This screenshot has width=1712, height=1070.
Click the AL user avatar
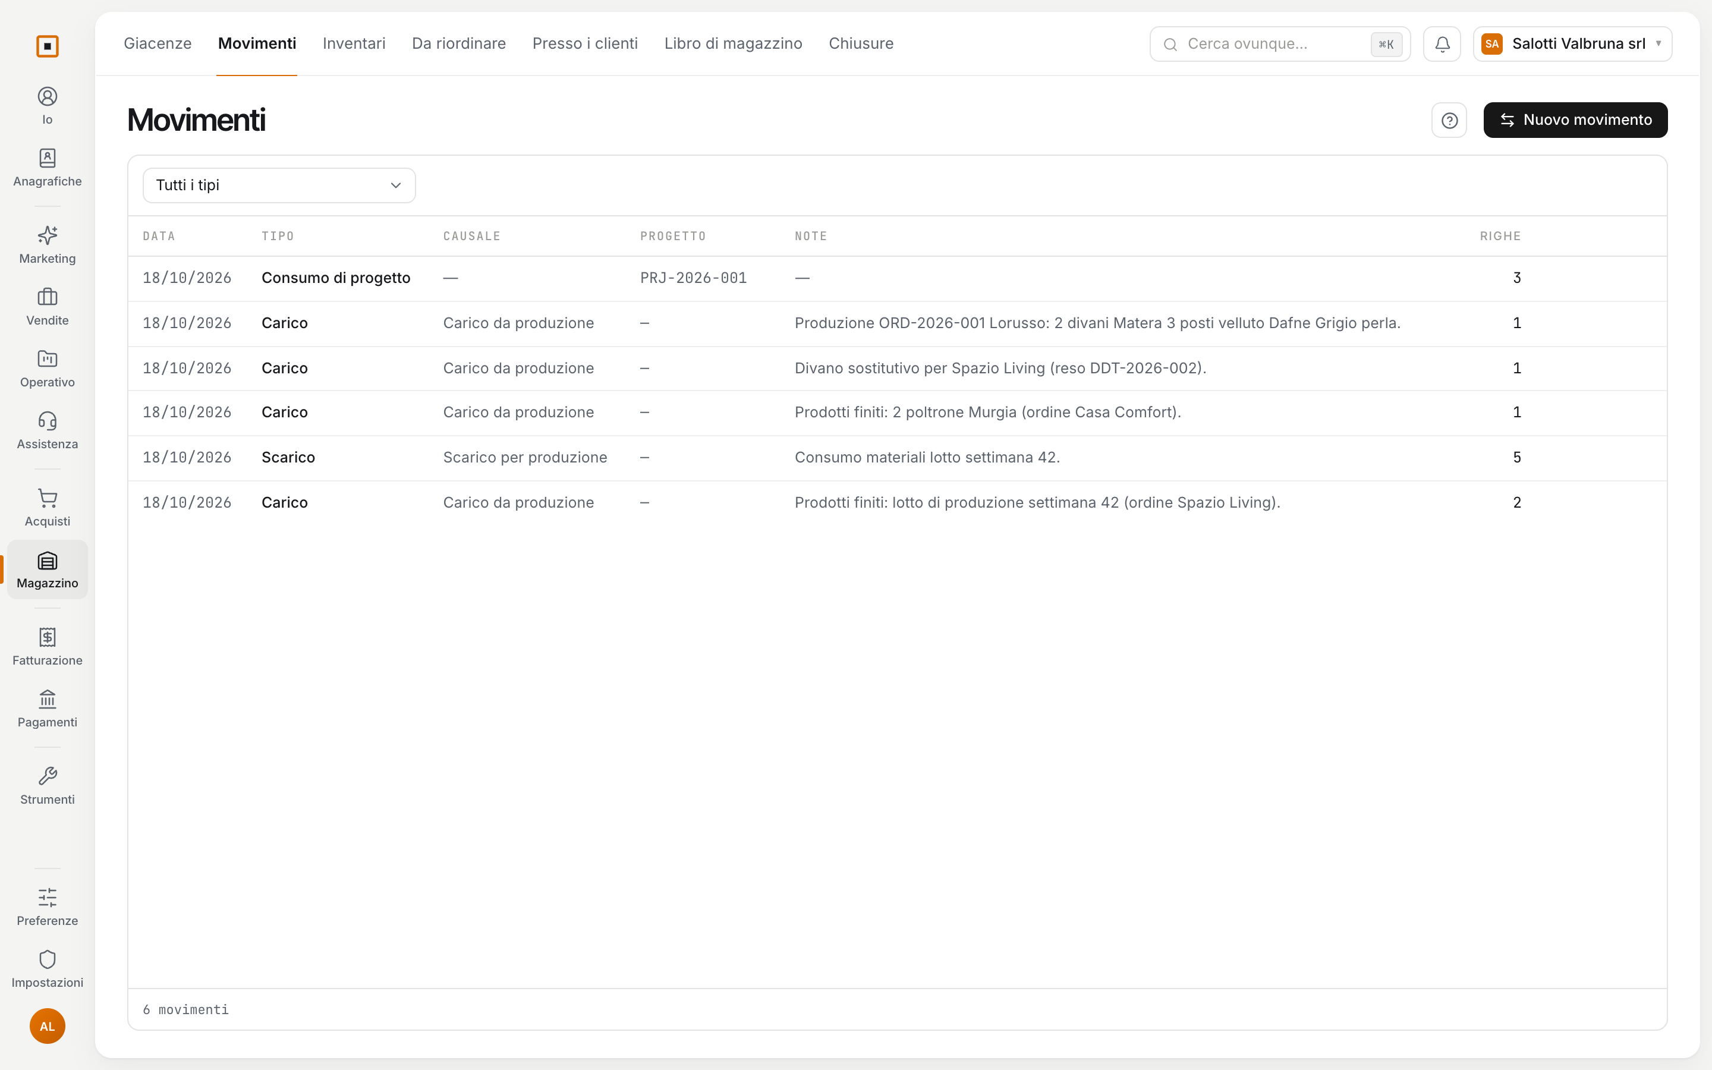pos(48,1026)
